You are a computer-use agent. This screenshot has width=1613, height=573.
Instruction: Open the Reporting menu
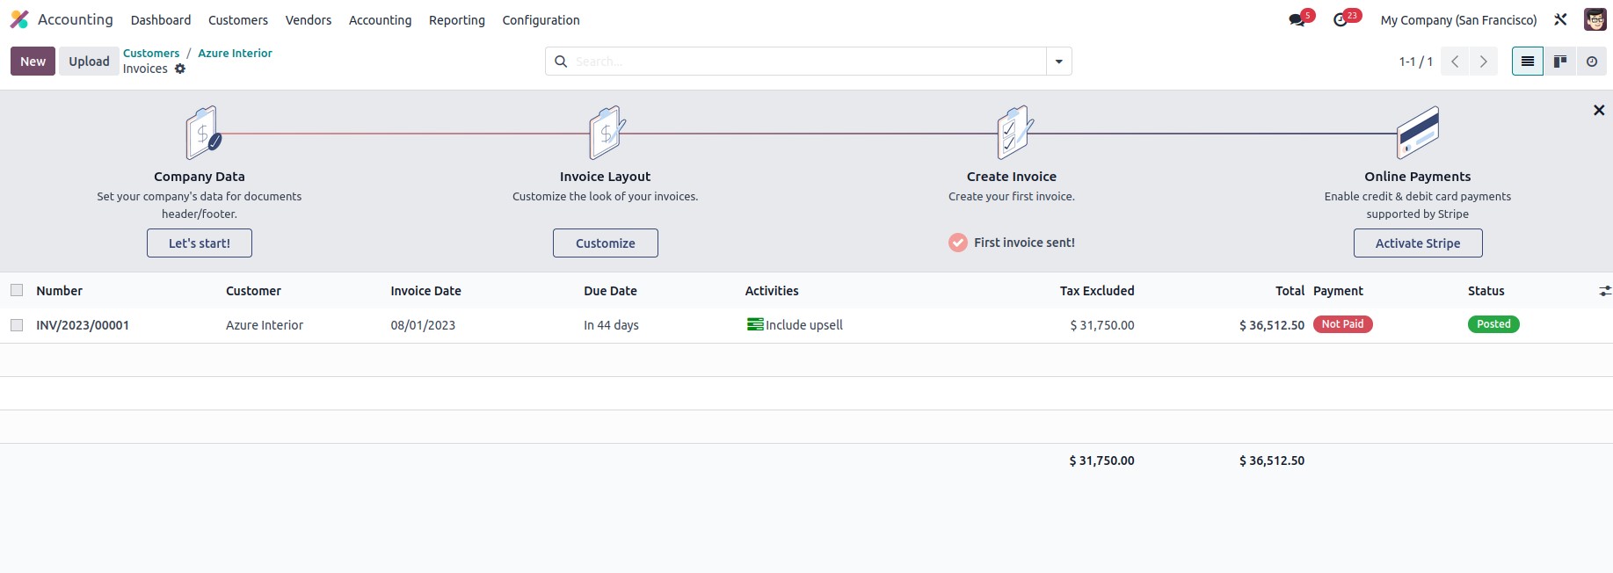tap(456, 20)
